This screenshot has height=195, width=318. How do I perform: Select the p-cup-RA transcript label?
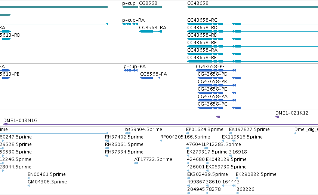click(133, 20)
